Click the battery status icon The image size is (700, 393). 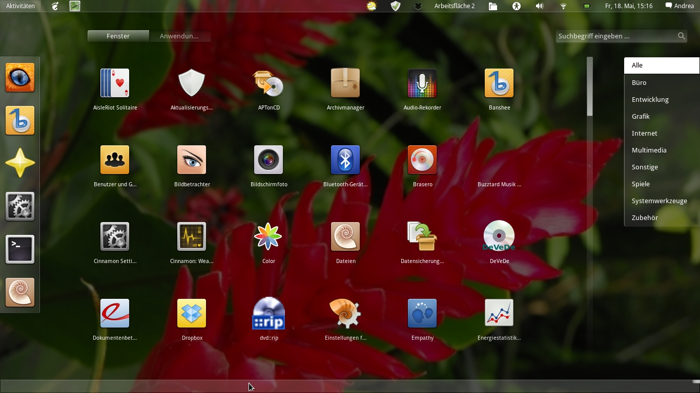(x=587, y=6)
